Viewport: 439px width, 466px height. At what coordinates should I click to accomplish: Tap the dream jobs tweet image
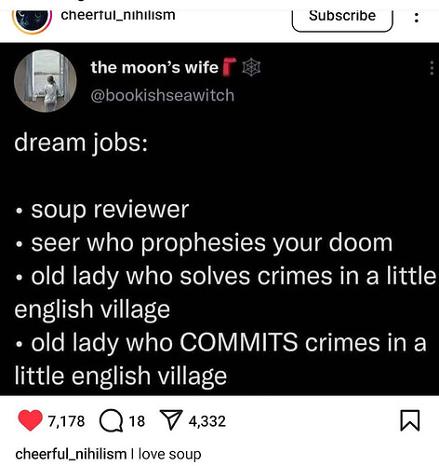tap(219, 219)
